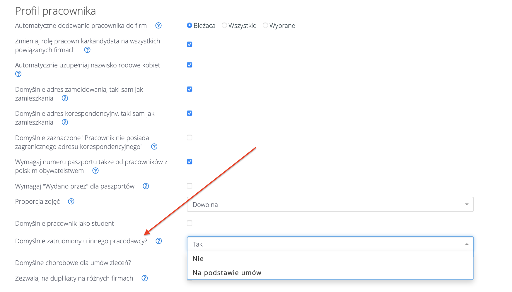Click help icon beside "Automatyczne dodawanie pracownika do firm"

[158, 26]
